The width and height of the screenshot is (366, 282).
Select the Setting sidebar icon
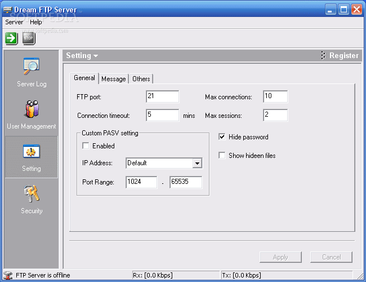(32, 151)
